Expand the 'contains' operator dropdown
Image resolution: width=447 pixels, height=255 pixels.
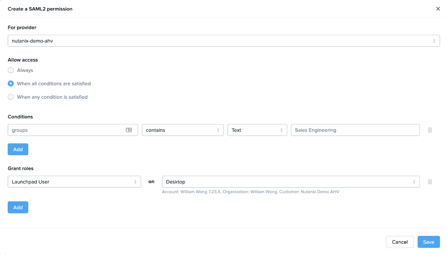(x=183, y=130)
